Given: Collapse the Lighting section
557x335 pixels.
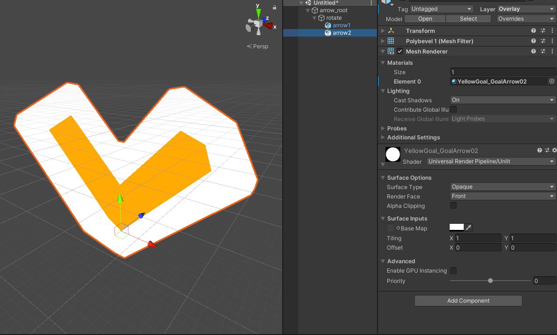Looking at the screenshot, I should point(383,91).
